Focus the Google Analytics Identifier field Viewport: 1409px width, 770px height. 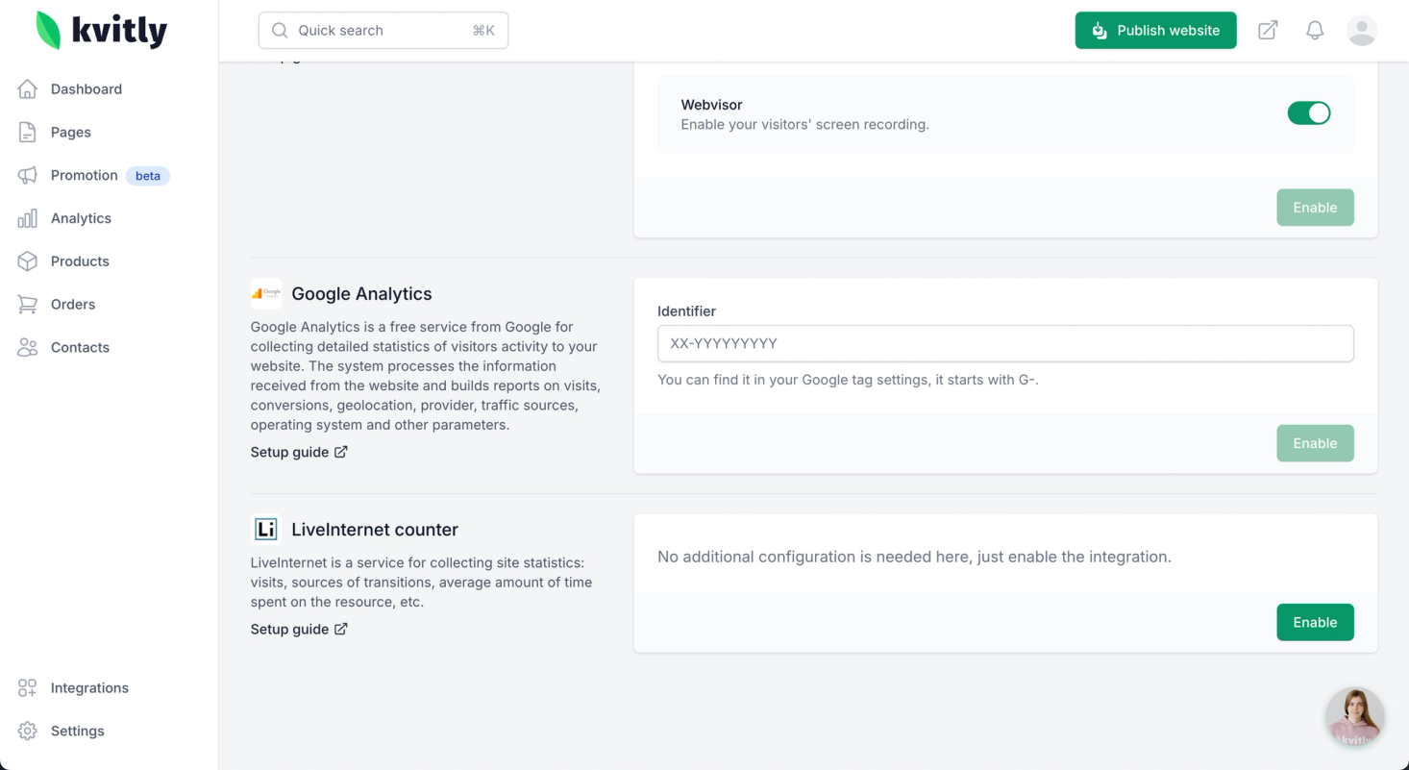tap(1004, 343)
